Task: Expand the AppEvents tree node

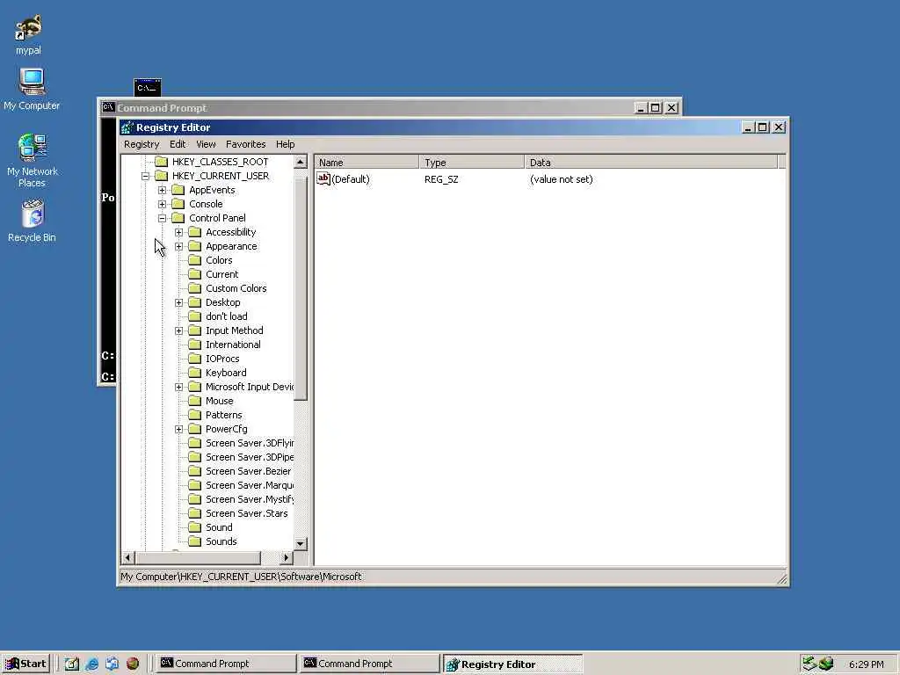Action: (162, 190)
